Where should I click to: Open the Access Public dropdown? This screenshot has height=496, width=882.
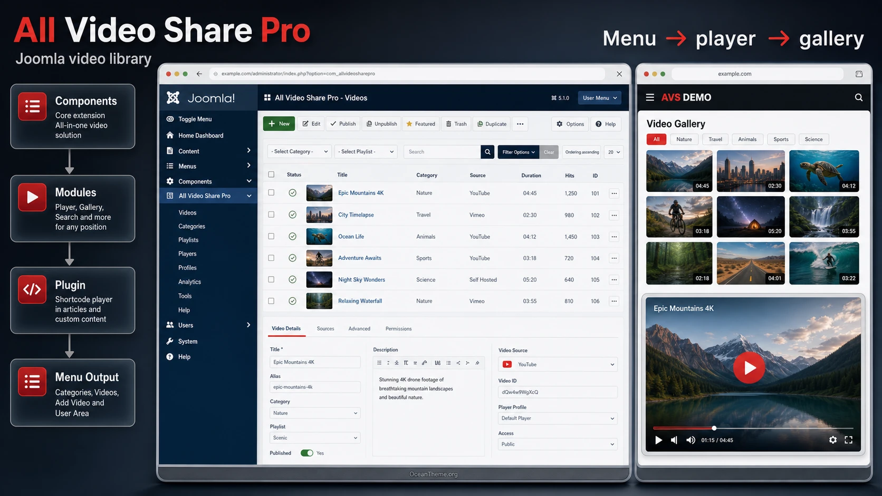[558, 444]
